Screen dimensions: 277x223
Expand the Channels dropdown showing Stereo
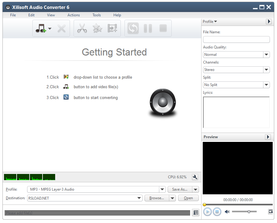point(266,70)
